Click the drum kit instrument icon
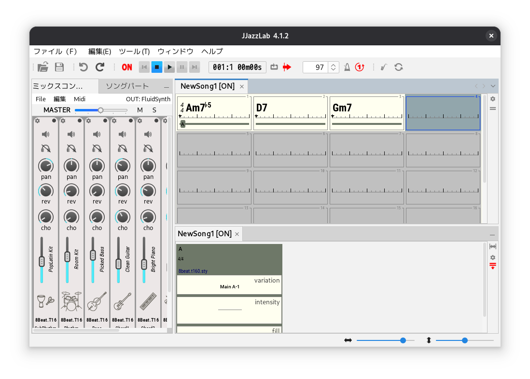 click(71, 301)
